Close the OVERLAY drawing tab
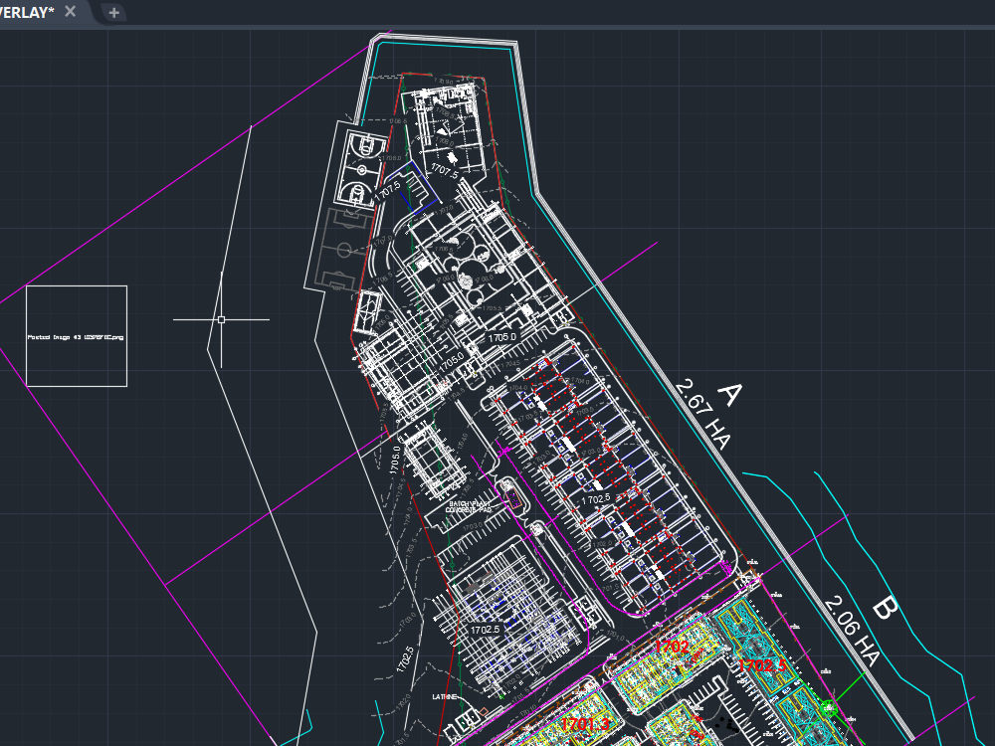The image size is (995, 746). tap(71, 11)
